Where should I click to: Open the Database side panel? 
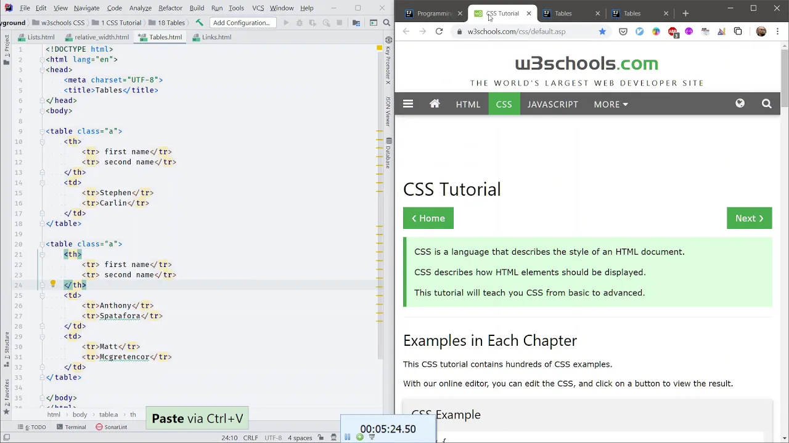click(x=388, y=153)
